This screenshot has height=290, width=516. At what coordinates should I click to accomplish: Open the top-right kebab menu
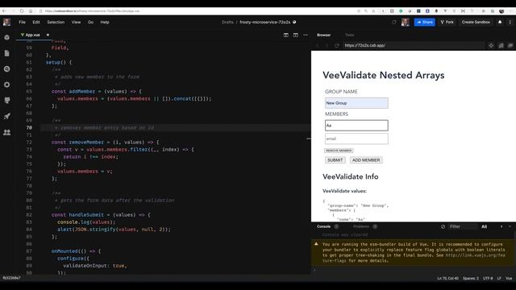pyautogui.click(x=510, y=22)
